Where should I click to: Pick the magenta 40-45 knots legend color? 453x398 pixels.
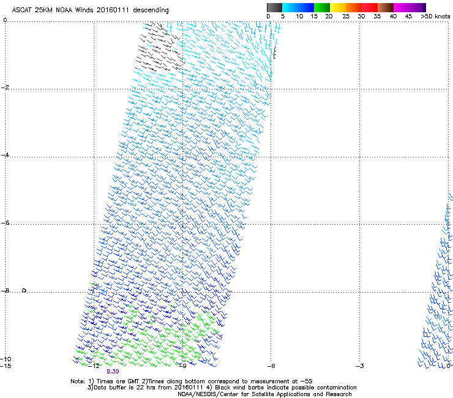[x=402, y=7]
